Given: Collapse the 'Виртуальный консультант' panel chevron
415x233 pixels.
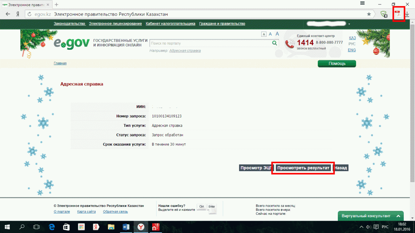Looking at the screenshot, I should 398,216.
